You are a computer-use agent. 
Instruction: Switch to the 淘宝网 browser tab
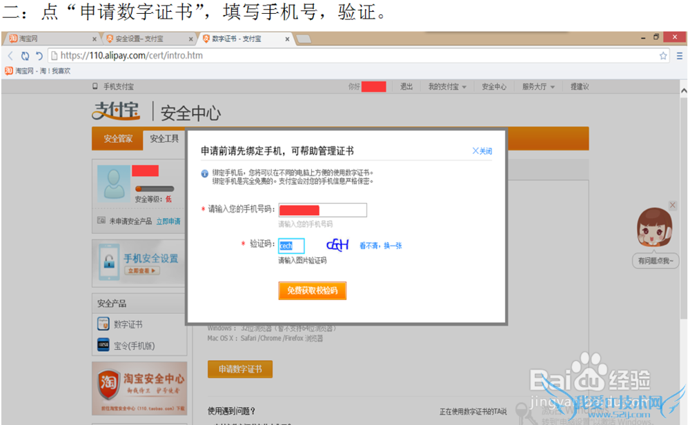52,39
